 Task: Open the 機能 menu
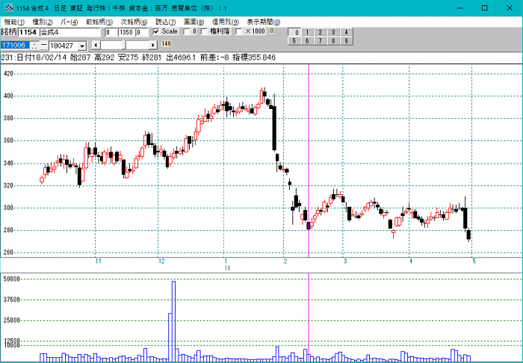pyautogui.click(x=14, y=22)
